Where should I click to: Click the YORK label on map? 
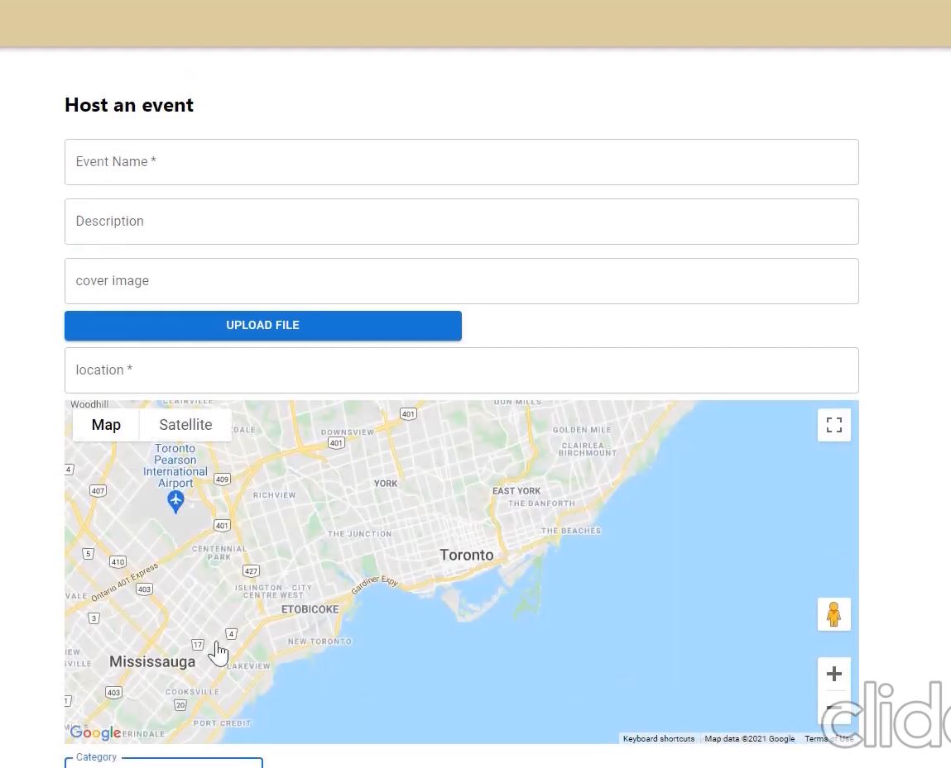386,484
